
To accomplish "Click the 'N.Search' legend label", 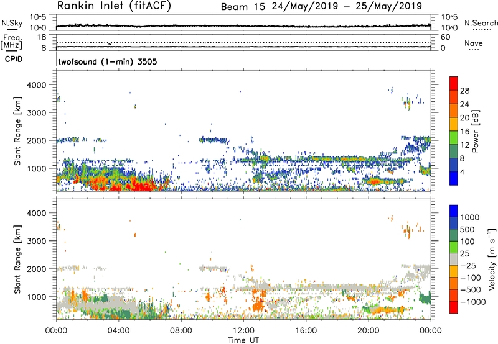I will pyautogui.click(x=481, y=23).
